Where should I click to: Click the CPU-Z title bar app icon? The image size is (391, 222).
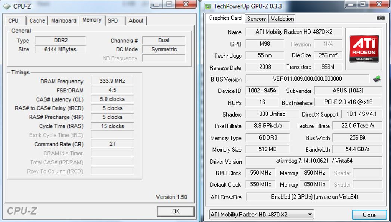tap(7, 6)
